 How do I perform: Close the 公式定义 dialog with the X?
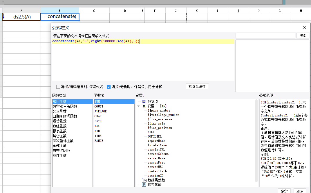click(304, 28)
